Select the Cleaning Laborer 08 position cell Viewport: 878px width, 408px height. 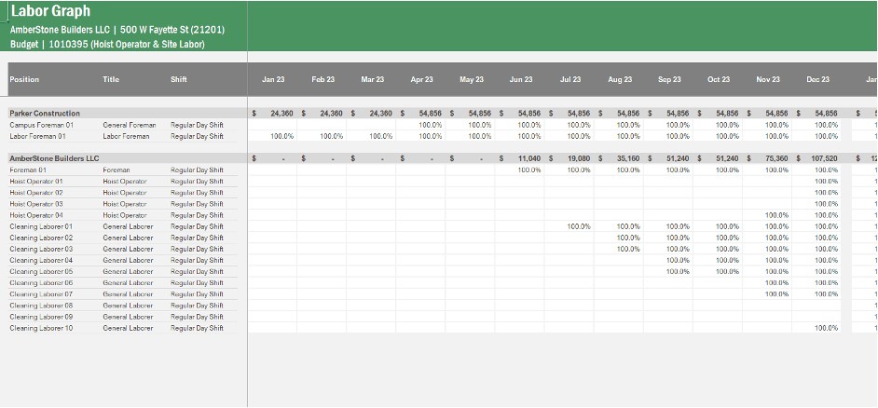(x=41, y=306)
